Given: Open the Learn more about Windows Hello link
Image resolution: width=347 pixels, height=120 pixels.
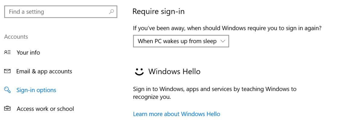Looking at the screenshot, I should [177, 114].
